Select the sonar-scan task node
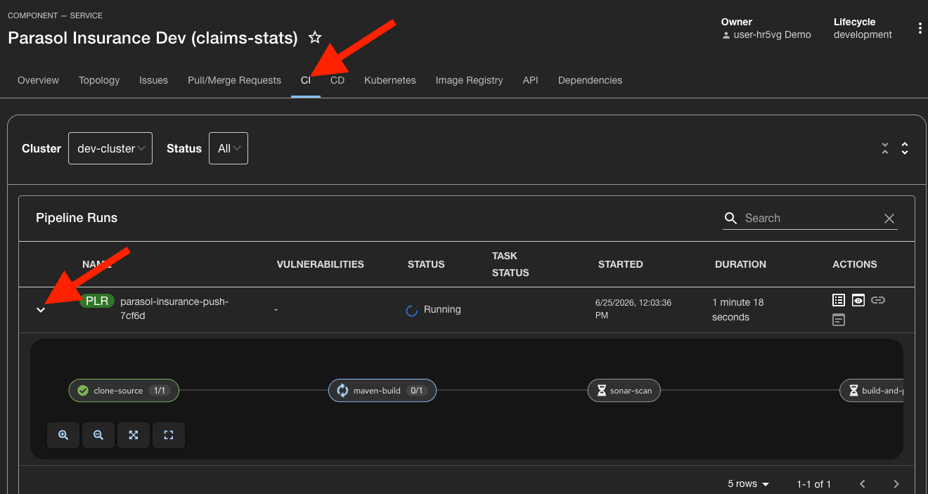 click(x=624, y=390)
